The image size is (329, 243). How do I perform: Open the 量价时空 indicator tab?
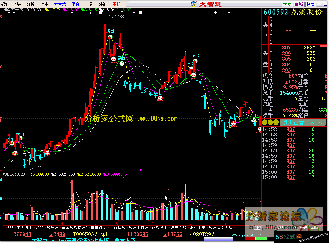tap(98, 228)
